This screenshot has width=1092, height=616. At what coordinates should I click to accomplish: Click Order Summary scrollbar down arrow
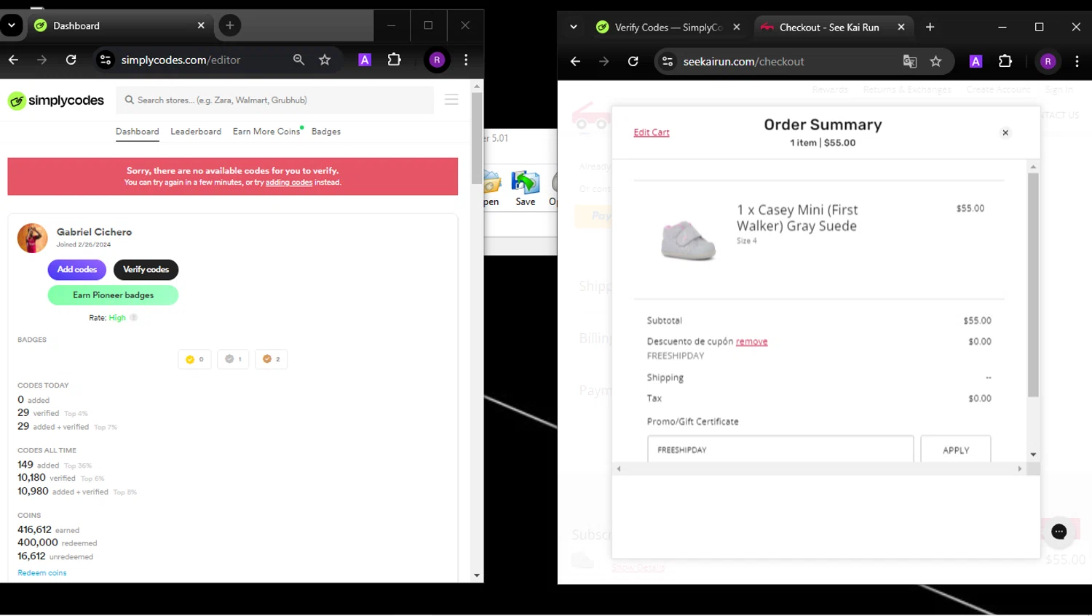point(1033,455)
